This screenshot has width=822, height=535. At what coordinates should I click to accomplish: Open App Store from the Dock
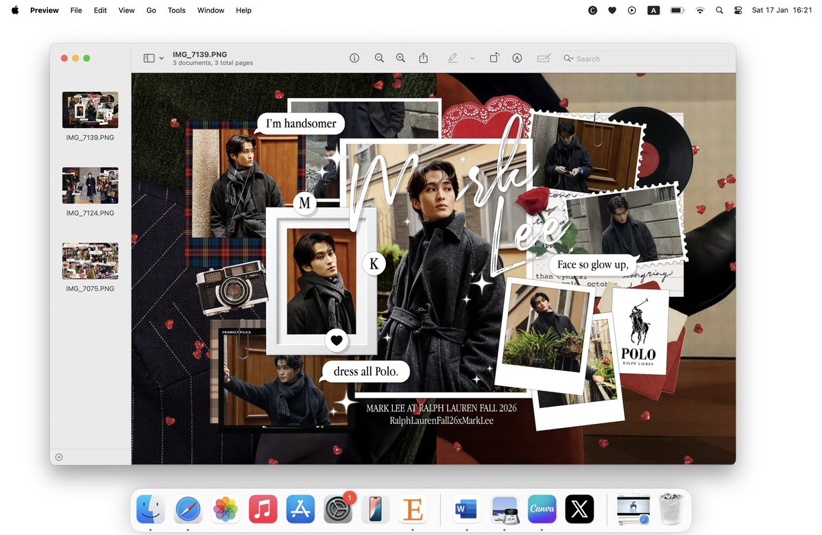[300, 509]
